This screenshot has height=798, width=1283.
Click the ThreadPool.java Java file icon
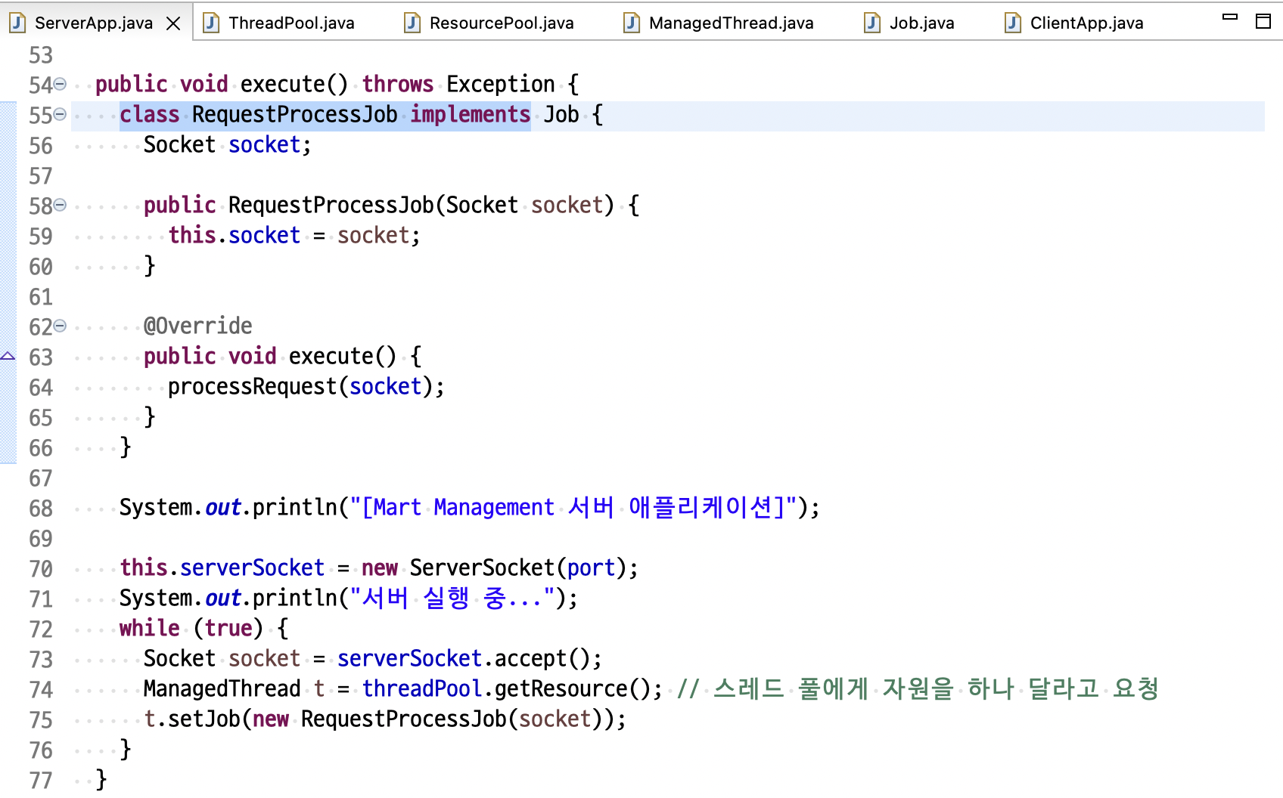(x=212, y=23)
